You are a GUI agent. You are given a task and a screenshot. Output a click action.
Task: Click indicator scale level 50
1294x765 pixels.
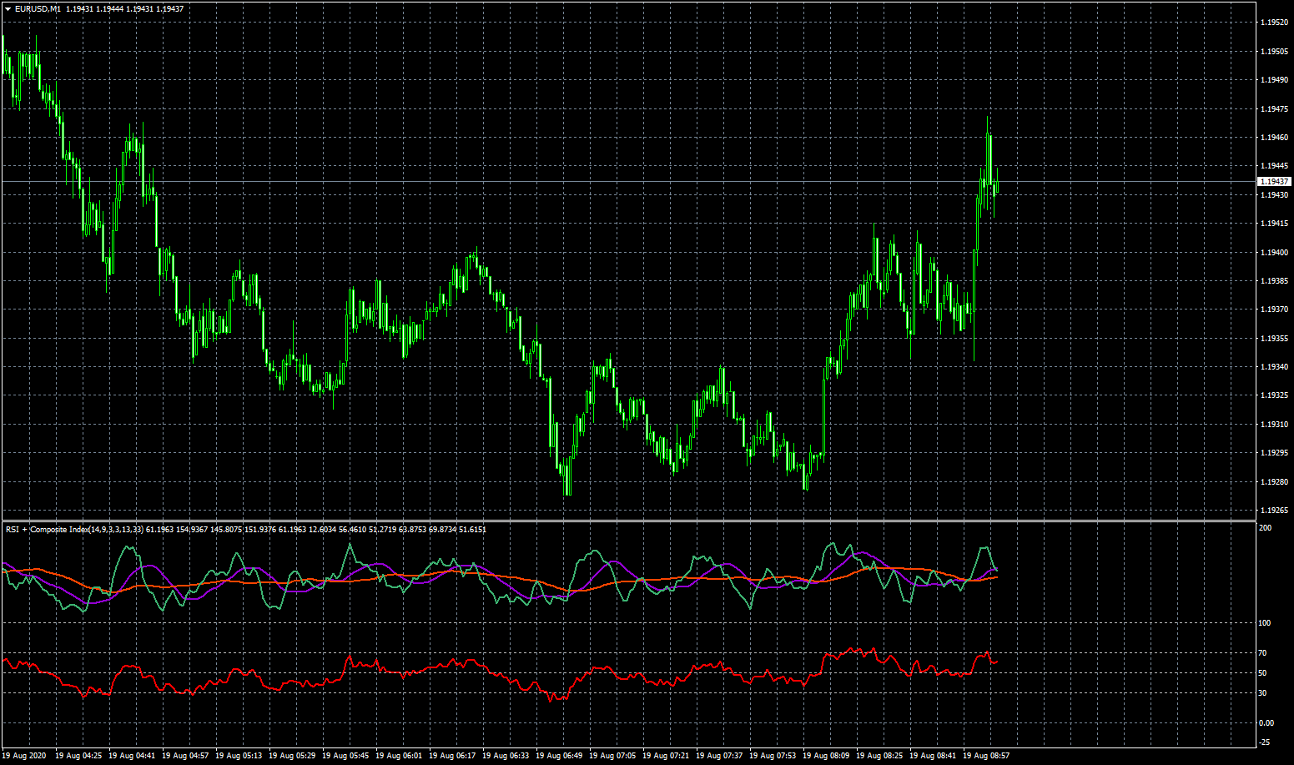coord(1262,673)
